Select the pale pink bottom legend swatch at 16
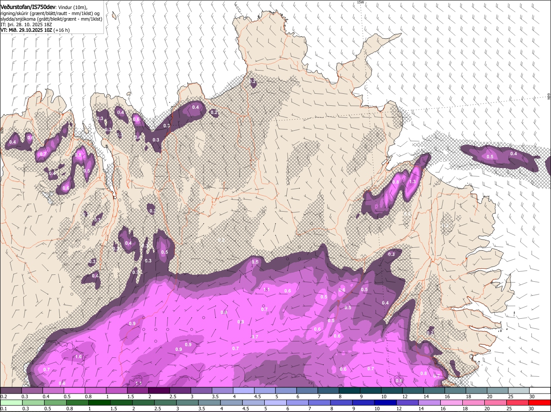 point(452,403)
